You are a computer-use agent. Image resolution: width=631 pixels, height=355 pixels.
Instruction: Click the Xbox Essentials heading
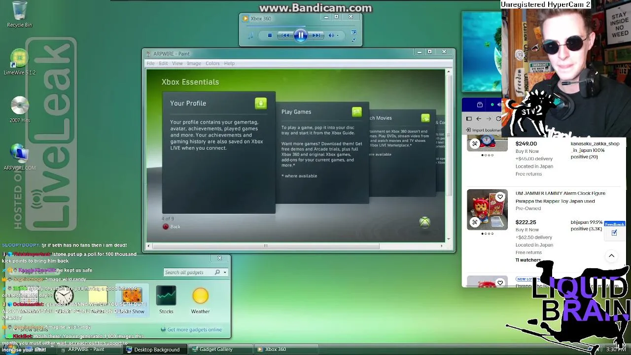(x=190, y=82)
